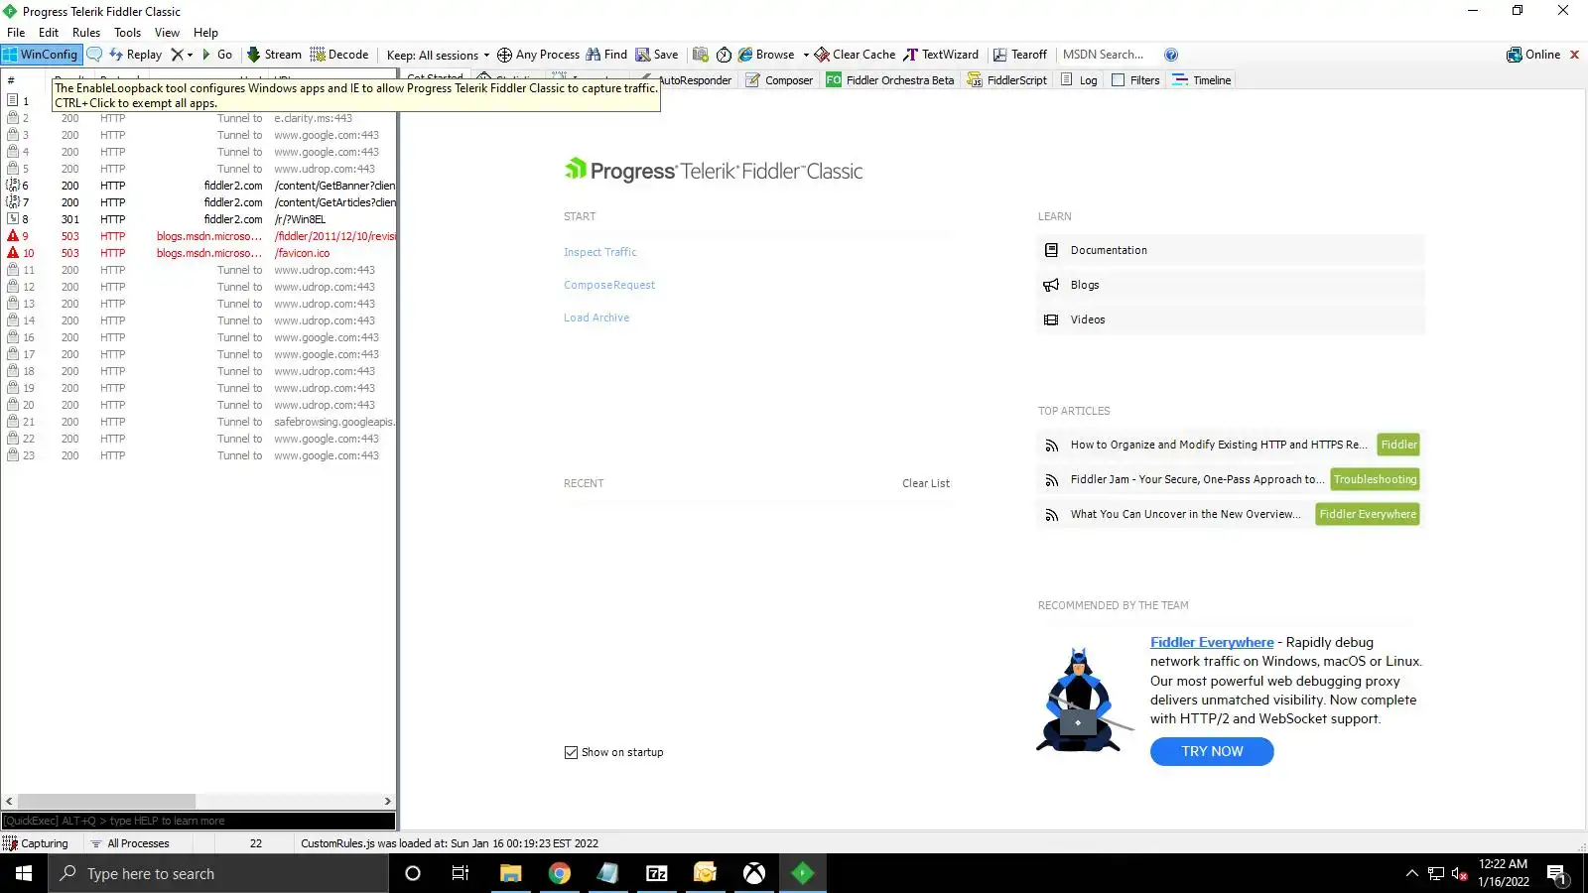Toggle Stream mode in the toolbar
Image resolution: width=1588 pixels, height=893 pixels.
click(x=274, y=55)
